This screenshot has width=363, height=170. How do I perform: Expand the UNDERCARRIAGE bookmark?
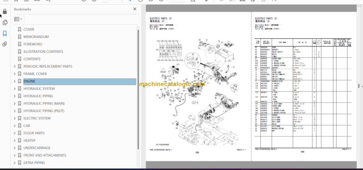(x=15, y=148)
